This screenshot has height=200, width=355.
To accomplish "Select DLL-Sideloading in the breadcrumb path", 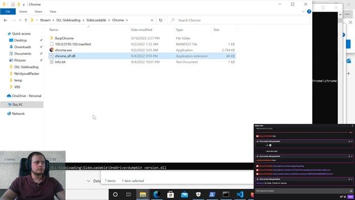I will tap(68, 20).
